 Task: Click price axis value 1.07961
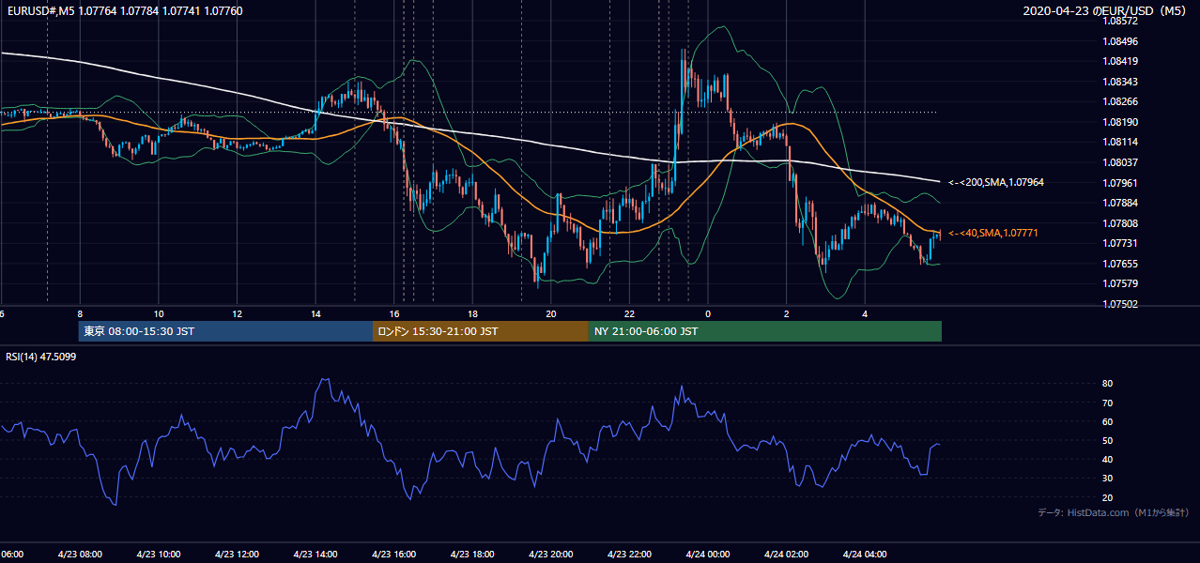(x=1120, y=182)
